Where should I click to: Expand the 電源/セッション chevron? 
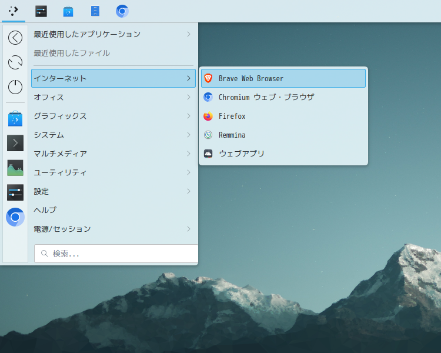pos(189,229)
